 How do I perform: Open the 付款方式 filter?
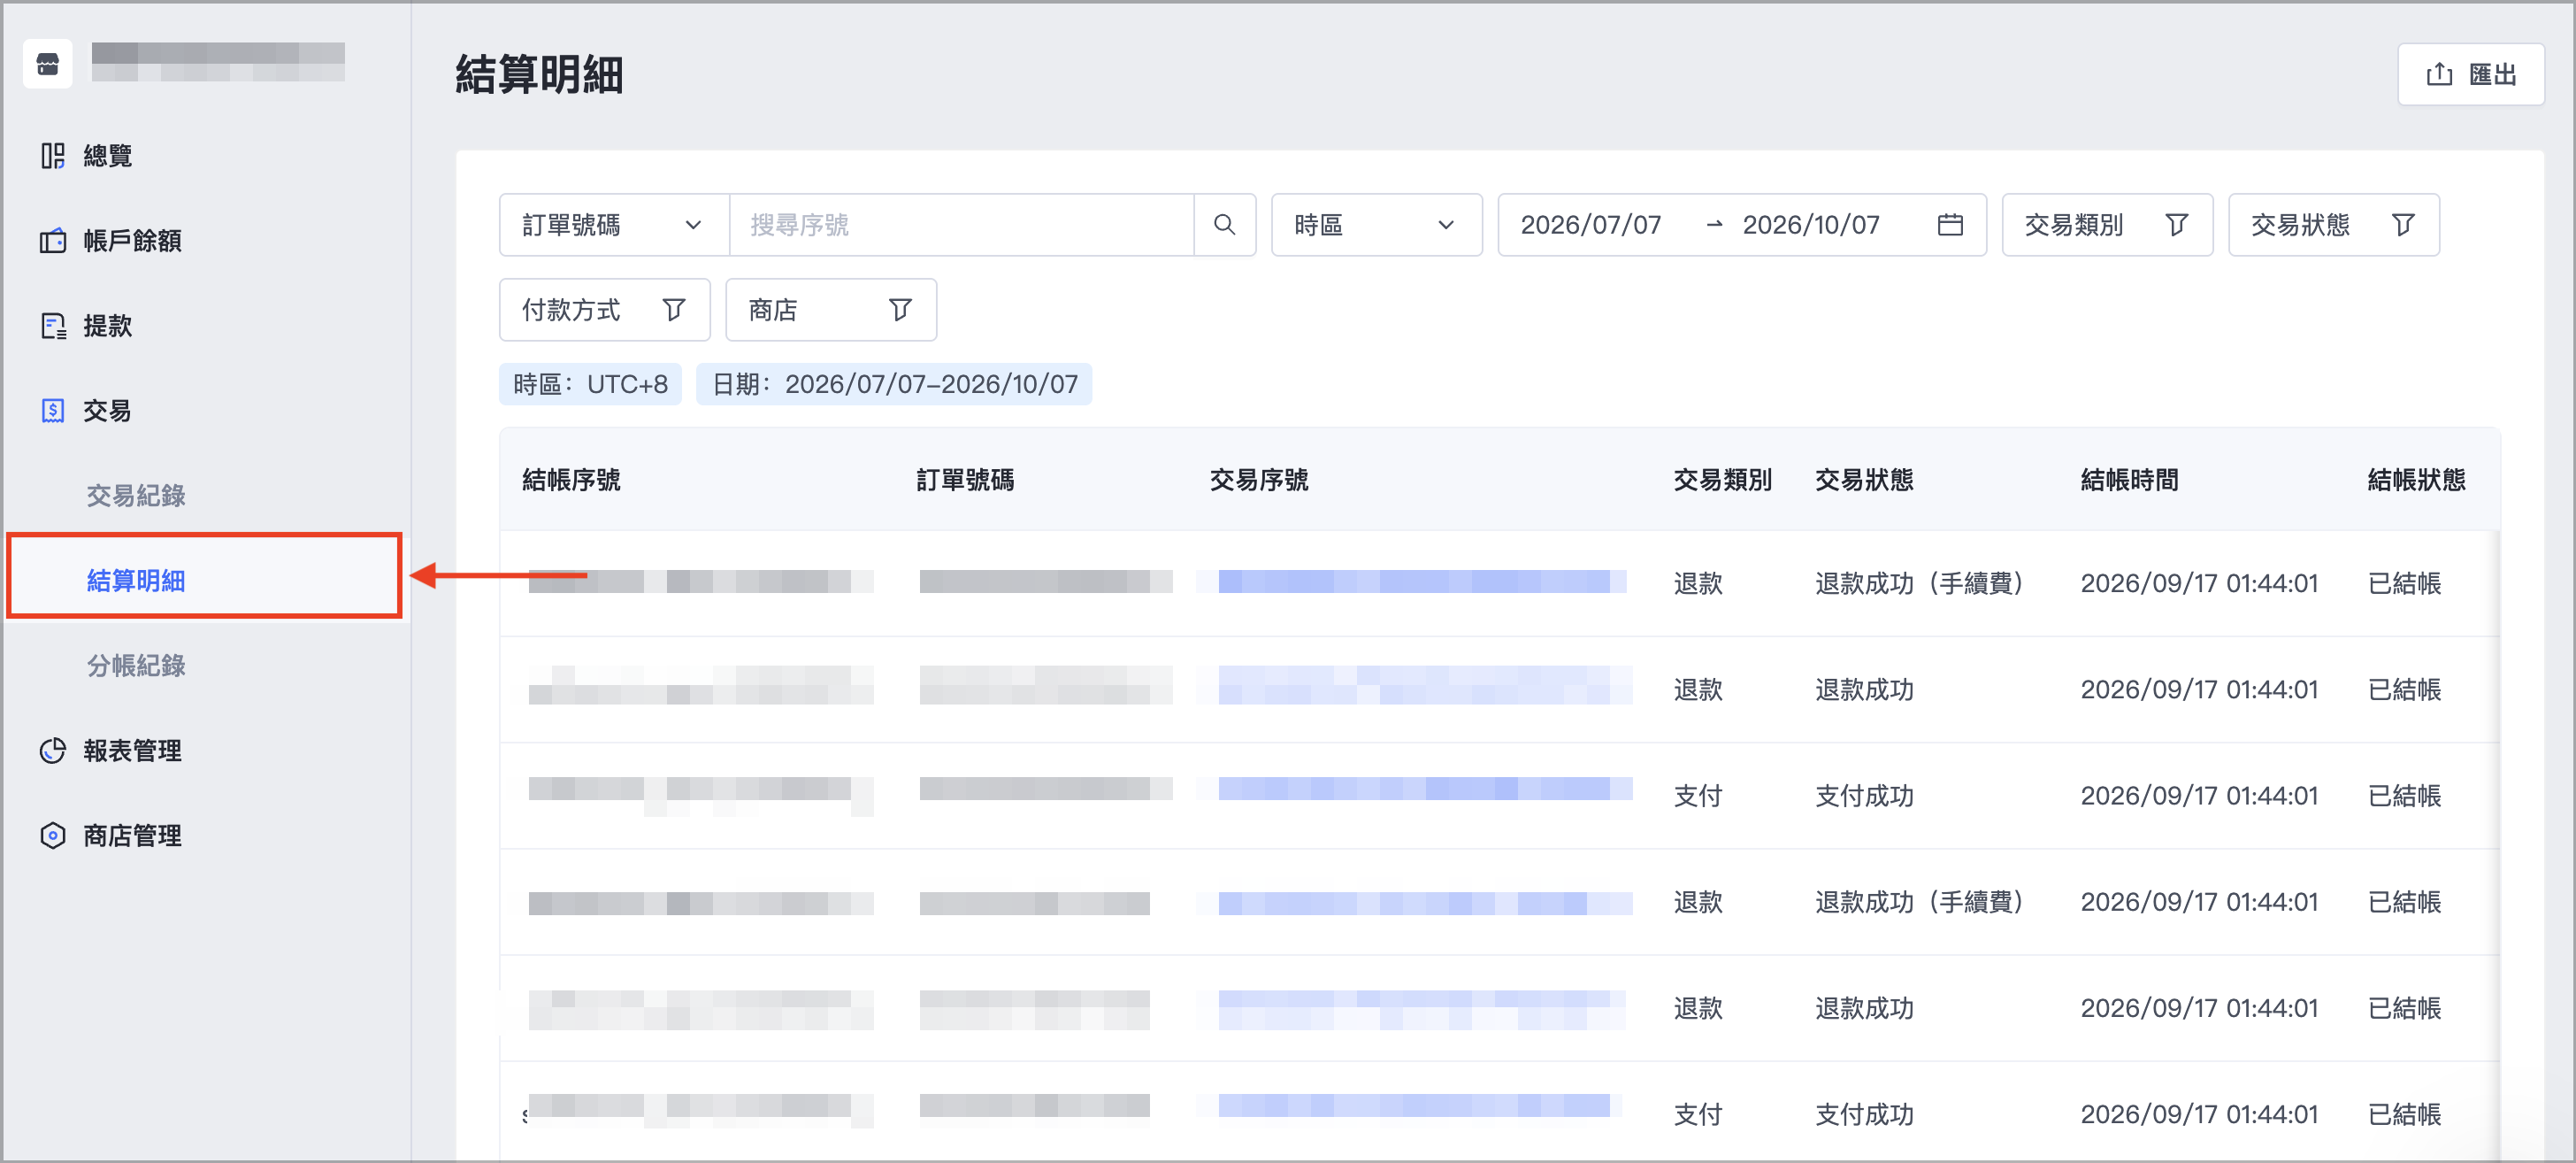tap(604, 311)
